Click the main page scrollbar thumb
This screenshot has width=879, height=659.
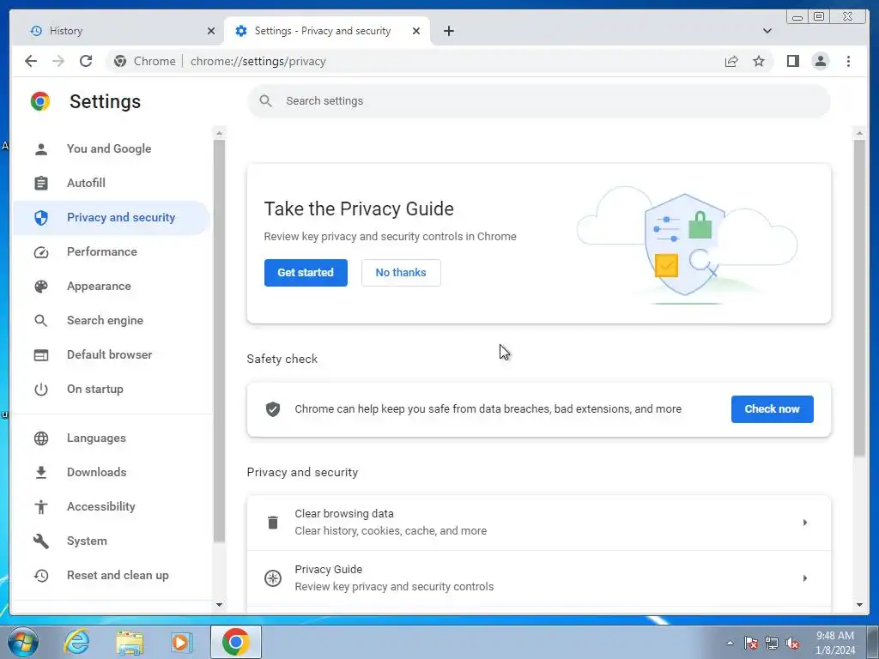tap(859, 298)
